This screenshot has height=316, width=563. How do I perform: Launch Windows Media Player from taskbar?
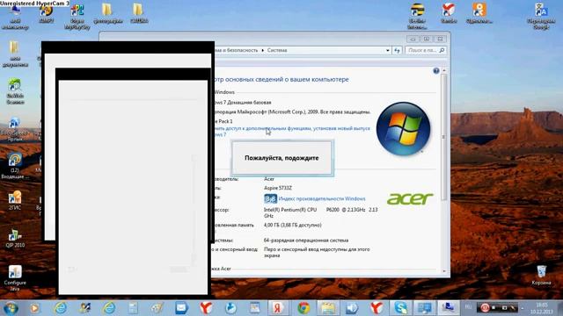35,308
